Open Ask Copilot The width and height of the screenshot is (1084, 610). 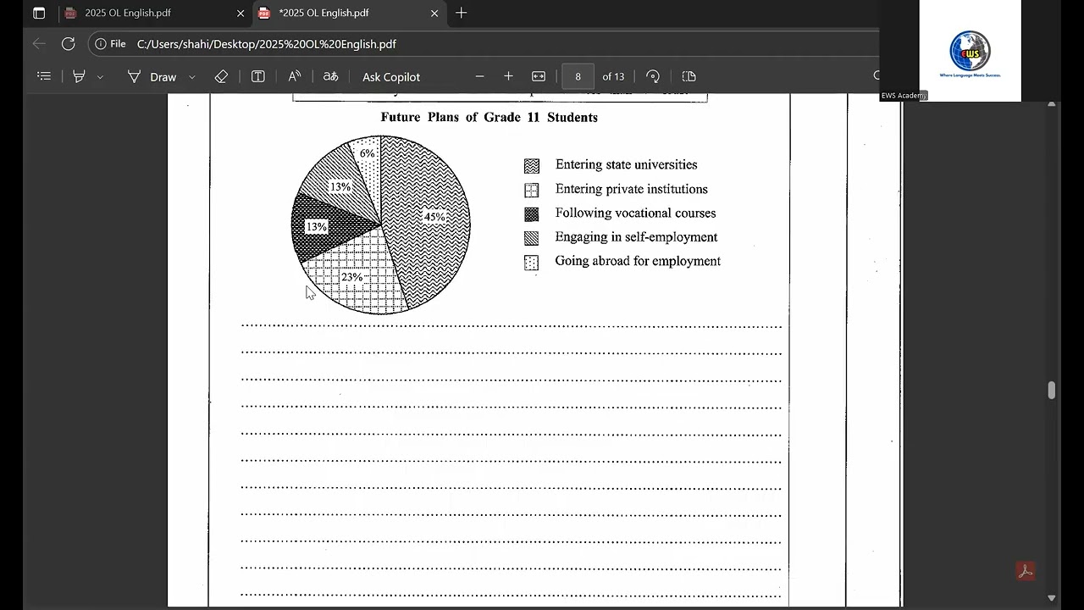point(391,77)
